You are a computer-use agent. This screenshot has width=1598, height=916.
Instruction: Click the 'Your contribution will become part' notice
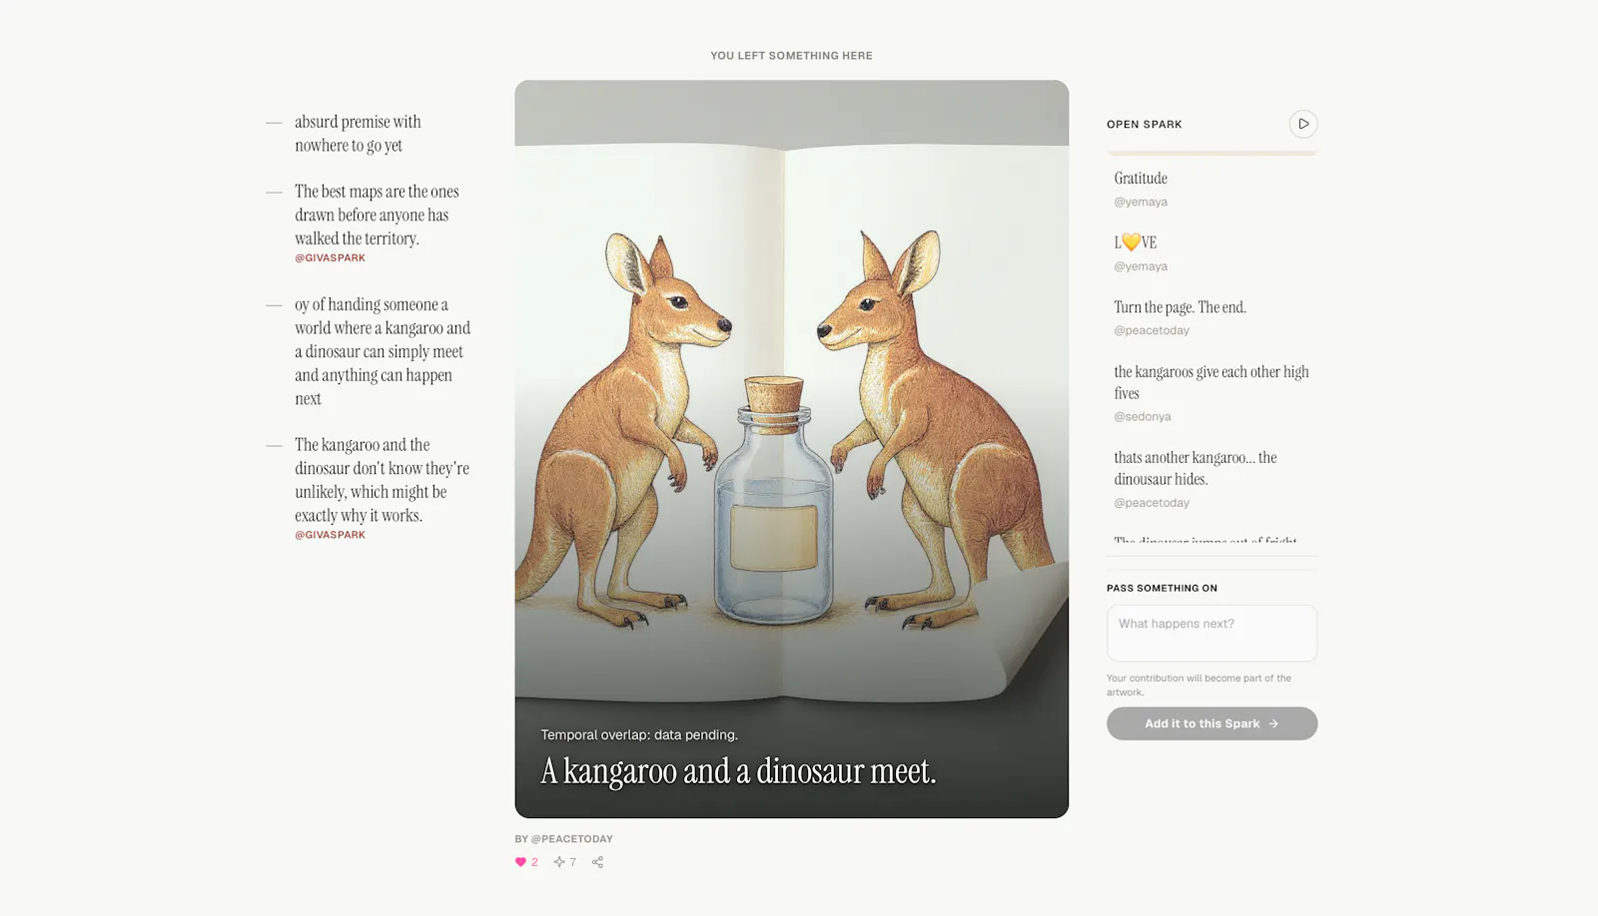coord(1198,686)
